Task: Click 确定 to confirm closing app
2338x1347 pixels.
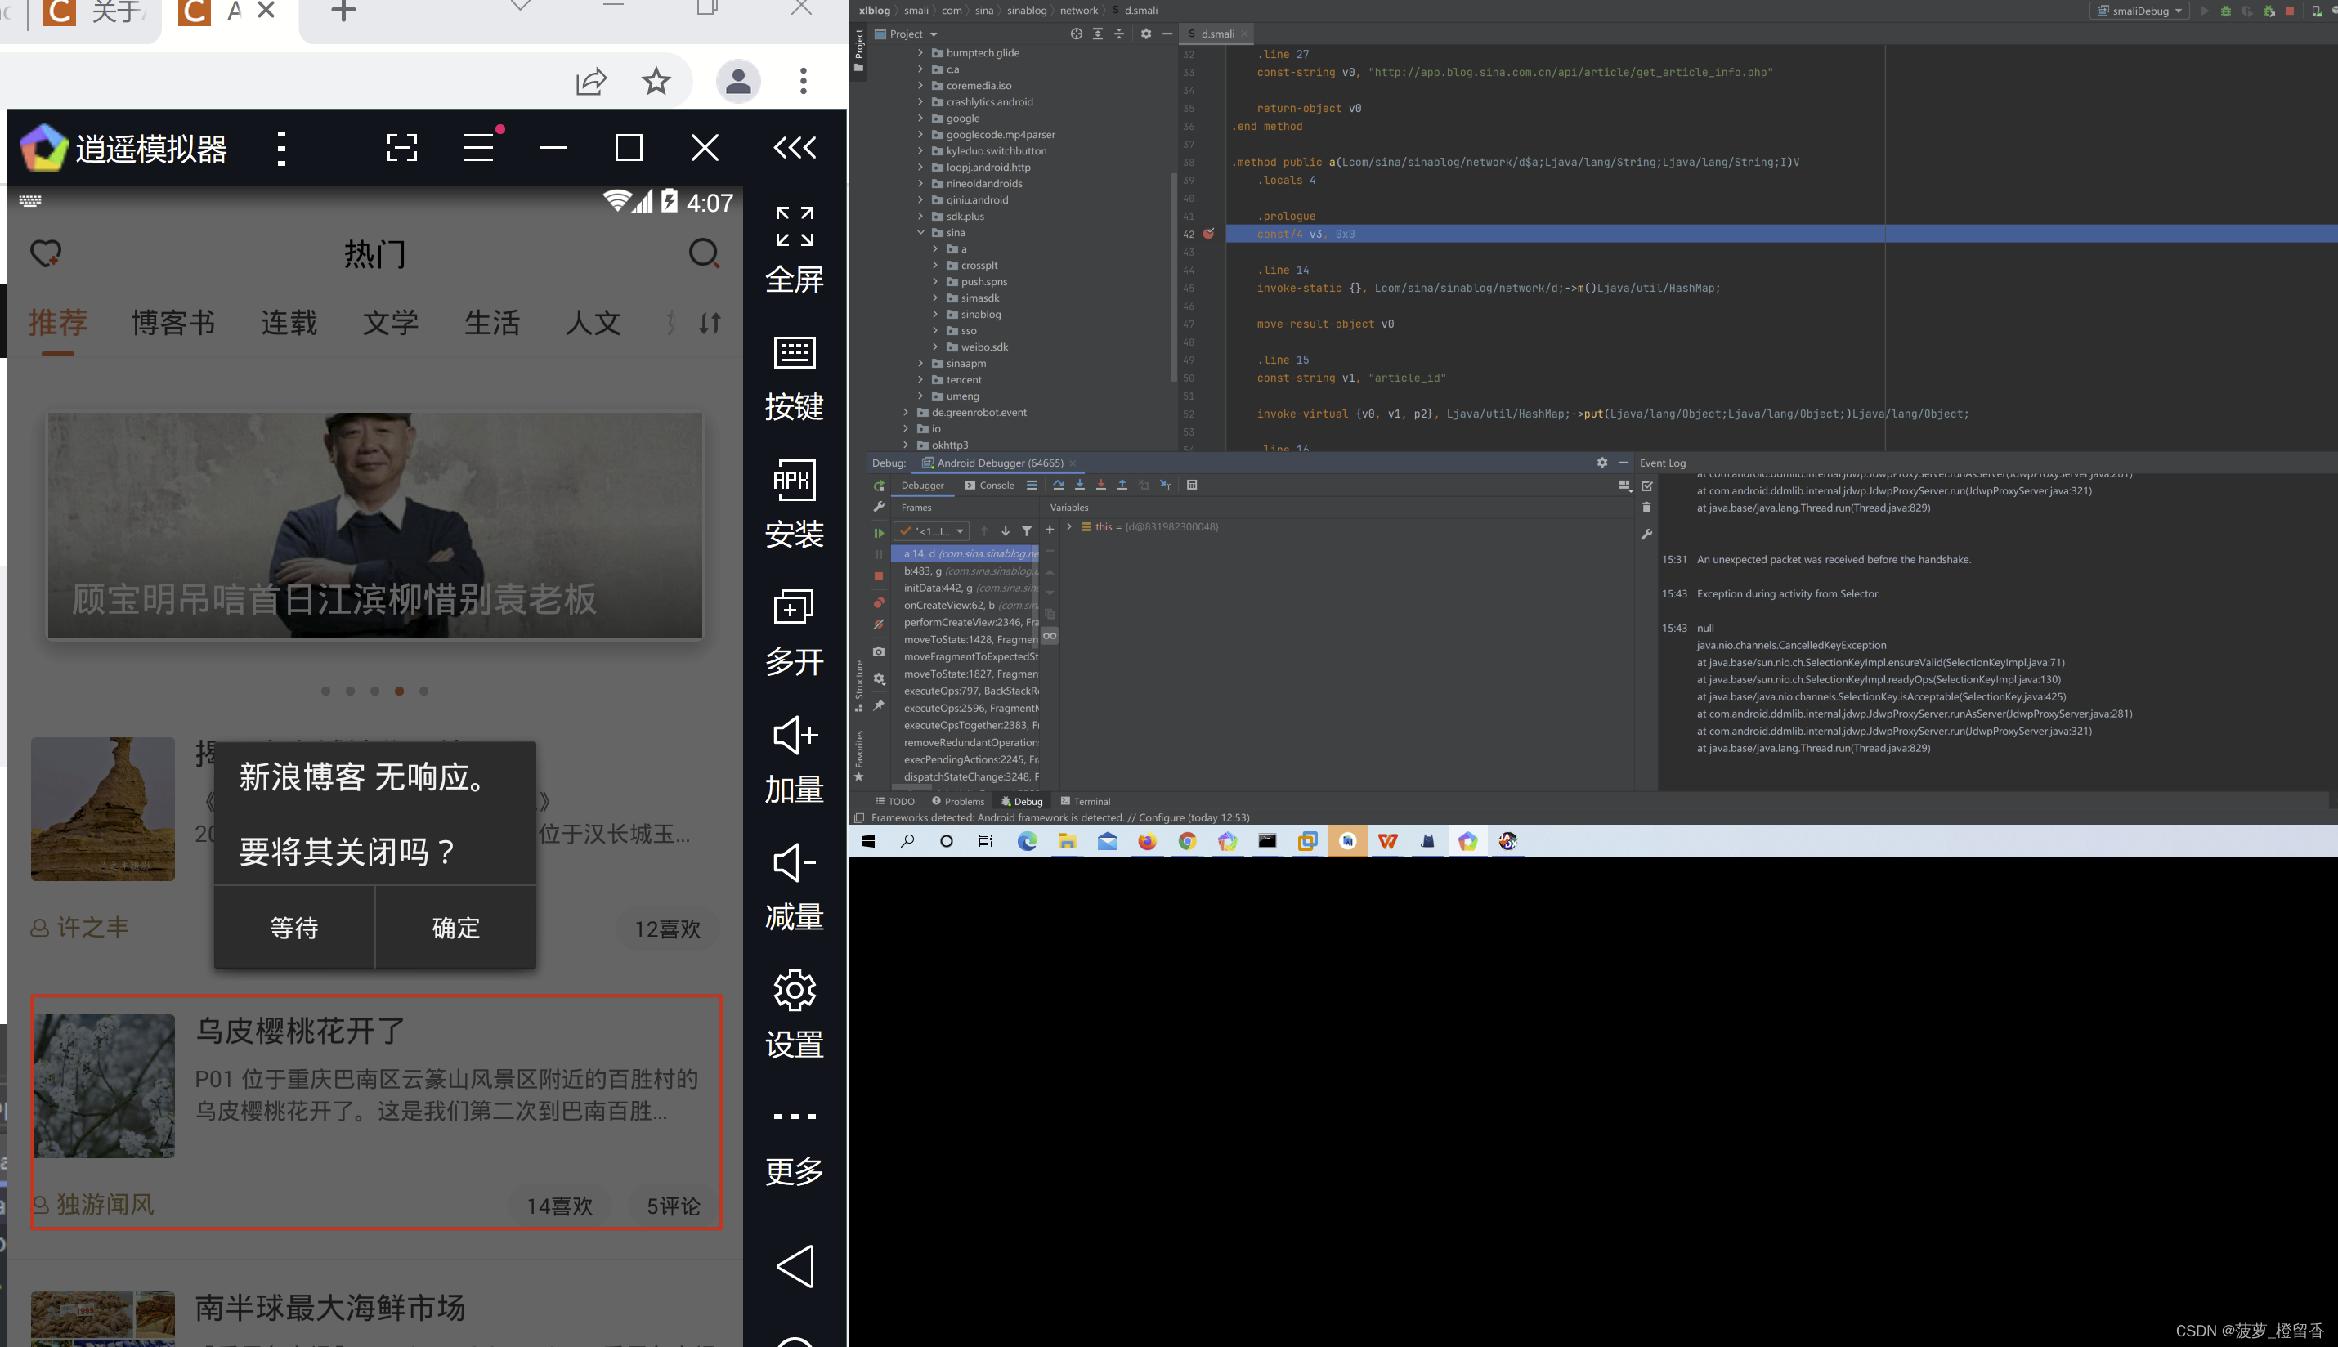Action: click(455, 928)
